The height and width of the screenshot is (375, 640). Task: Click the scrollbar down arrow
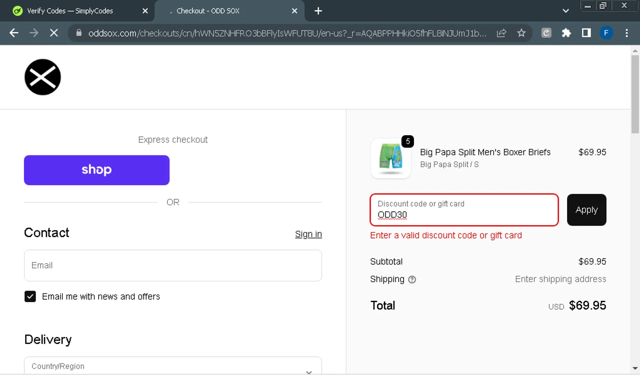click(635, 368)
